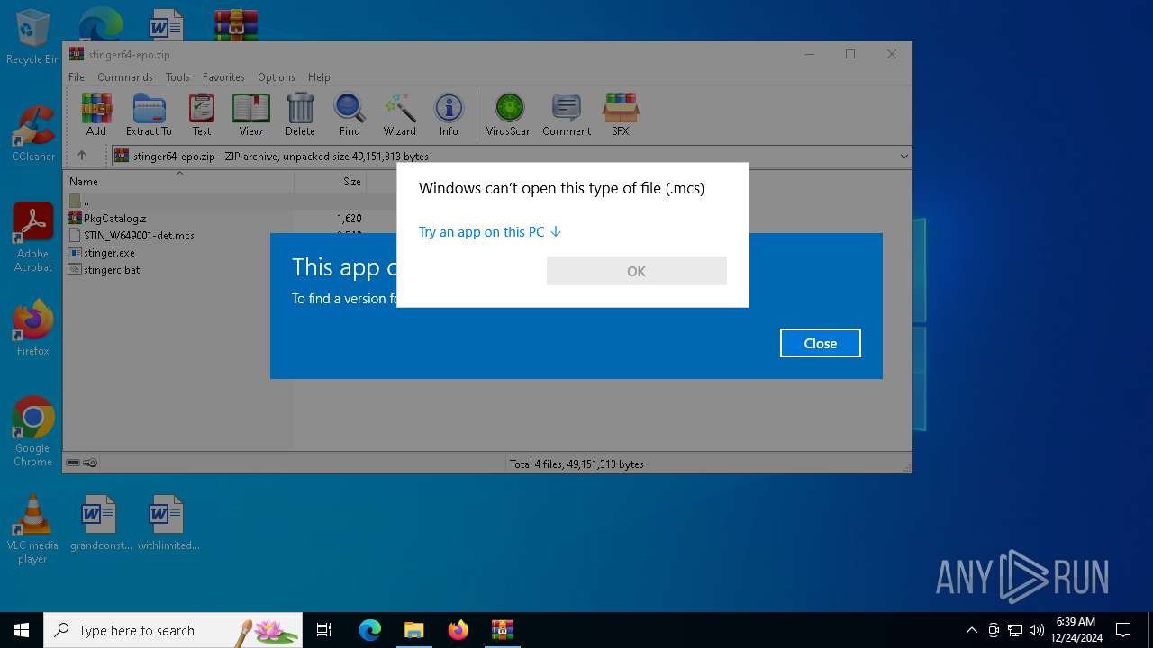Show archive Info

pos(449,114)
